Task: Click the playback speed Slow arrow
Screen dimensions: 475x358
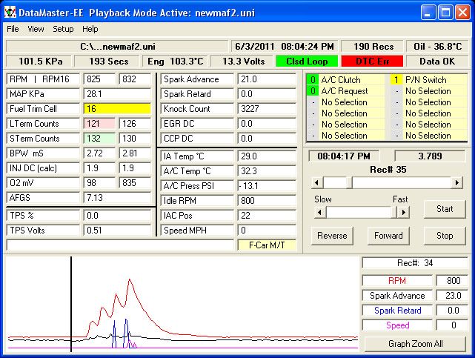Action: click(318, 212)
